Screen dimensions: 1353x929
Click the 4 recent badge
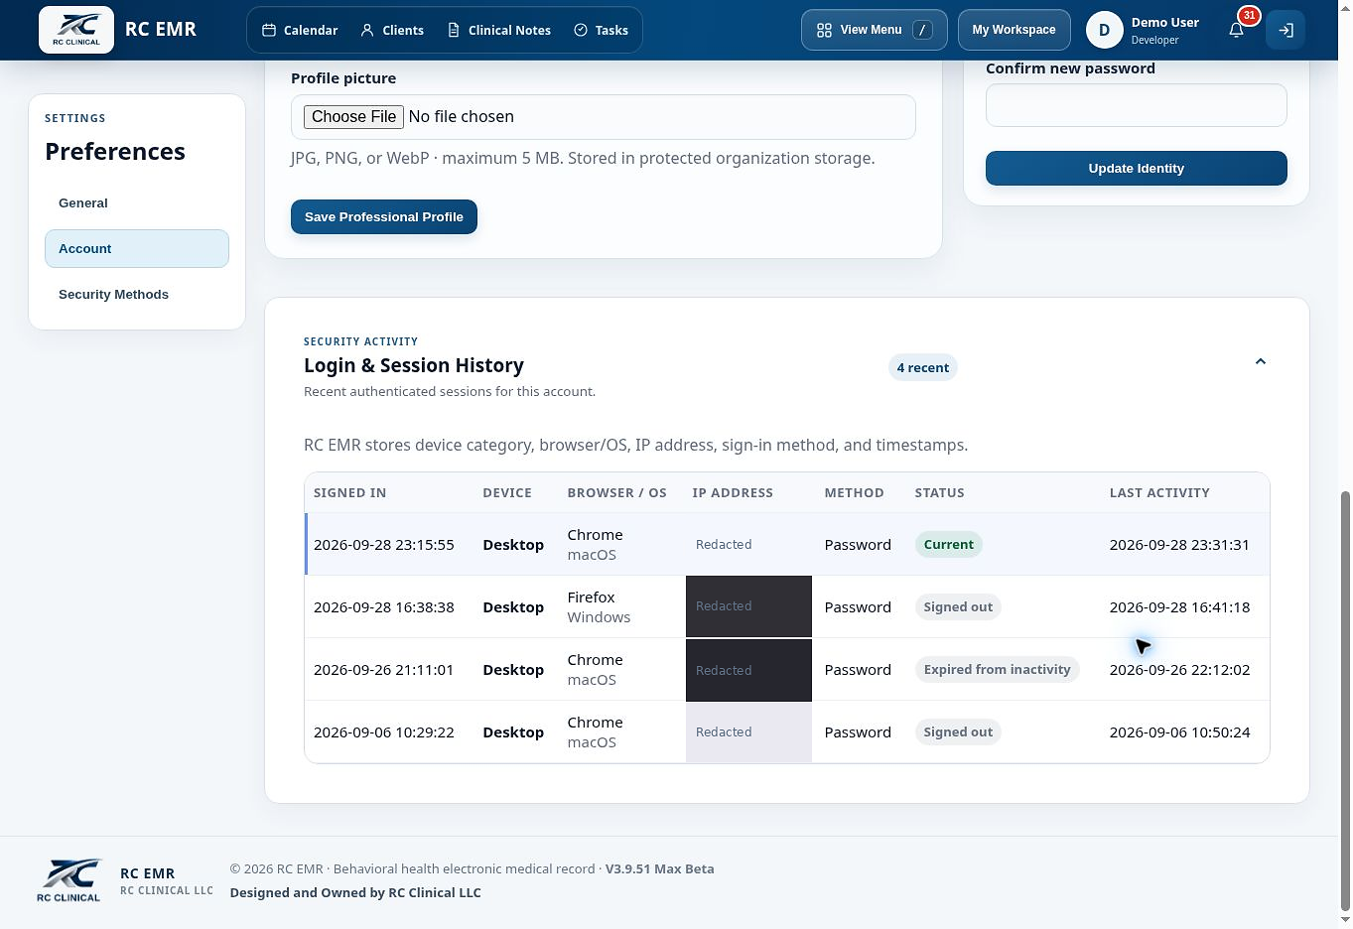(922, 367)
